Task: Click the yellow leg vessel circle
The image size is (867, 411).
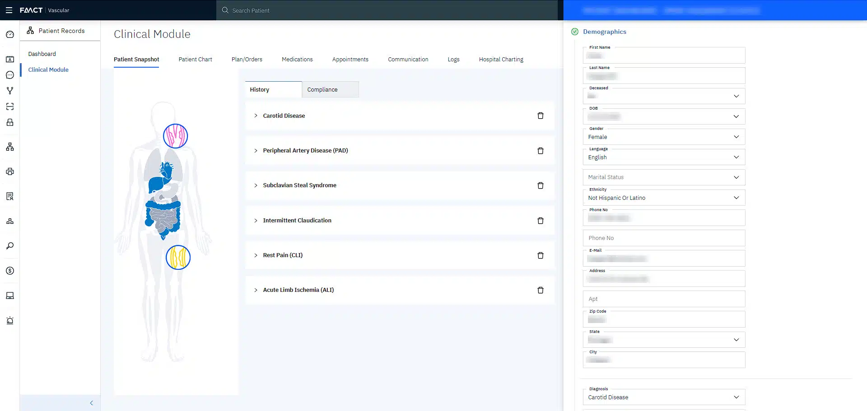Action: (x=178, y=257)
